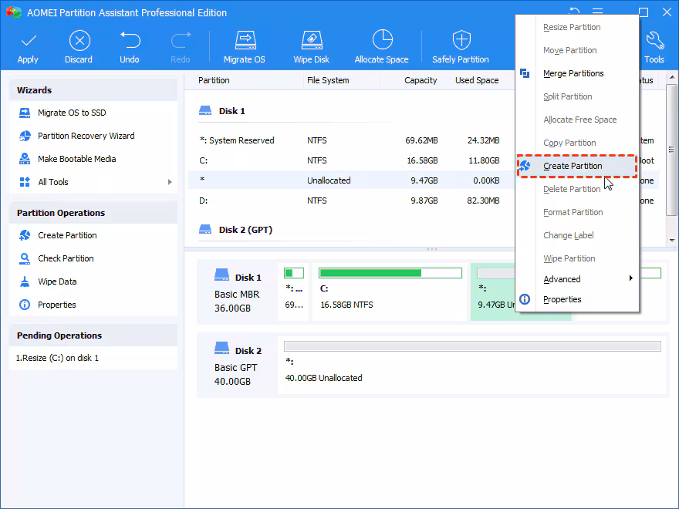Click the Properties info icon in sidebar
The height and width of the screenshot is (509, 679).
coord(25,305)
